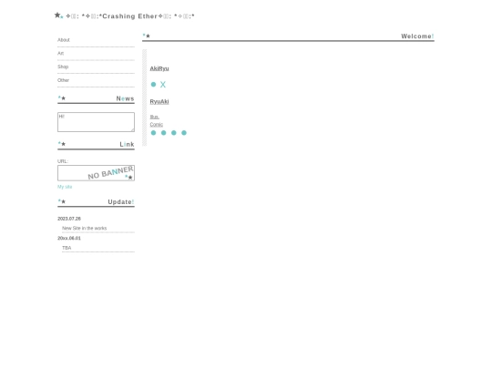Click the URL: label
Viewport: 492px width, 369px height.
pyautogui.click(x=63, y=161)
